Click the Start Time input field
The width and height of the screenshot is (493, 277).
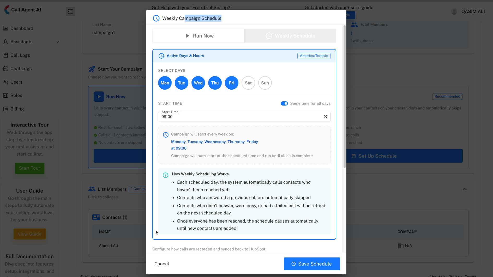[244, 117]
